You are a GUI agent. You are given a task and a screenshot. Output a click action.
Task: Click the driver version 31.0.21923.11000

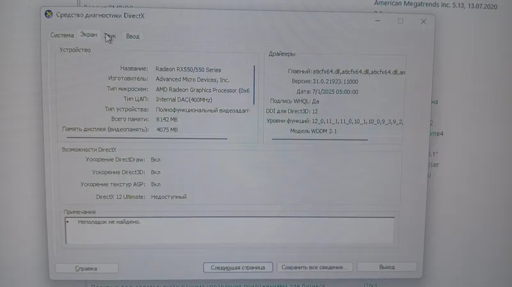[335, 82]
